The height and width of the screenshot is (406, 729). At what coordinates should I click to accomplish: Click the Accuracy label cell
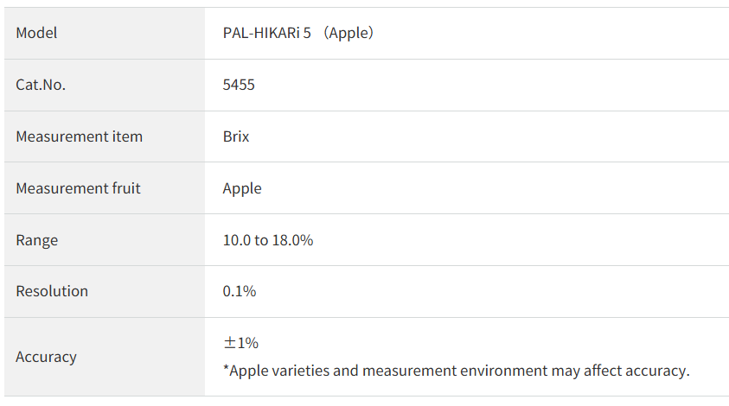[46, 357]
